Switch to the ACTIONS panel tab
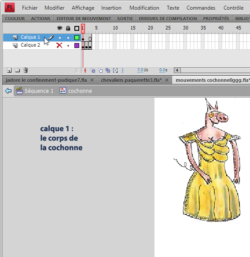Screen dimensions: 250x257 [x=40, y=18]
